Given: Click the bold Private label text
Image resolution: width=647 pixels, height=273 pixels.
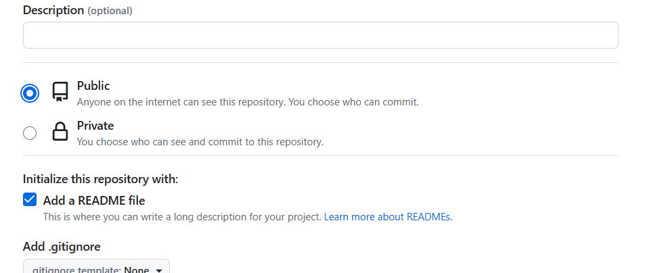Looking at the screenshot, I should point(95,126).
